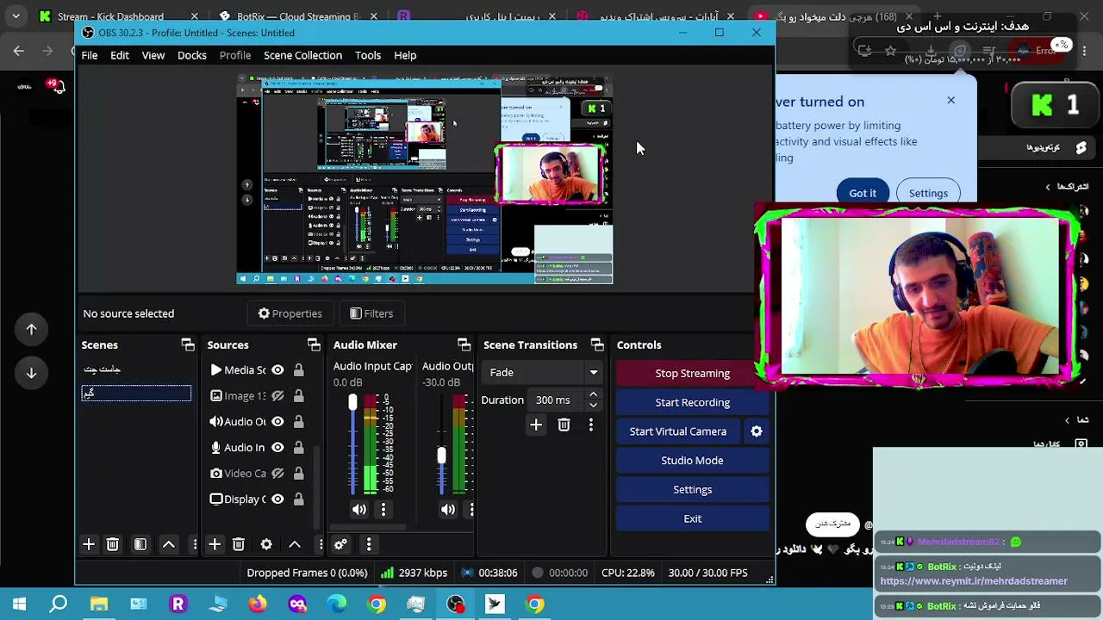Image resolution: width=1103 pixels, height=620 pixels.
Task: Open taskbar search magnifier
Action: pos(59,604)
